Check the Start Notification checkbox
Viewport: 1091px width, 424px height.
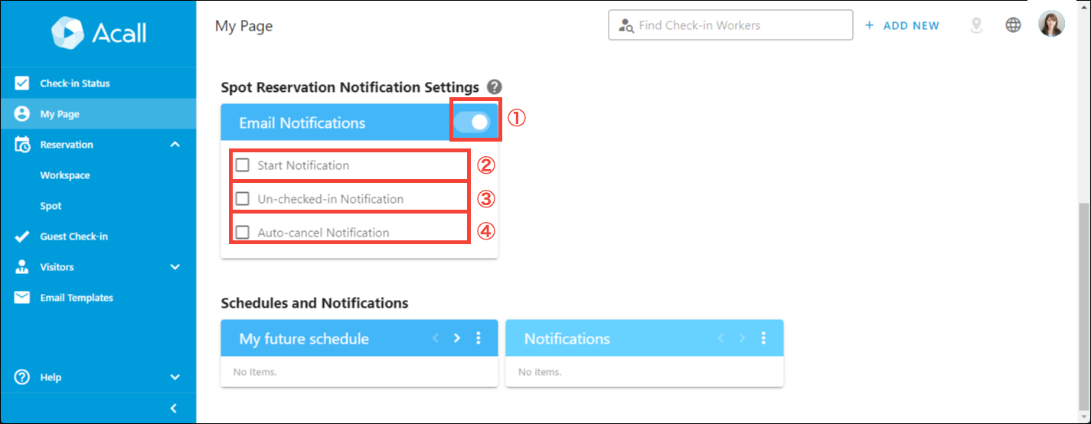point(243,165)
